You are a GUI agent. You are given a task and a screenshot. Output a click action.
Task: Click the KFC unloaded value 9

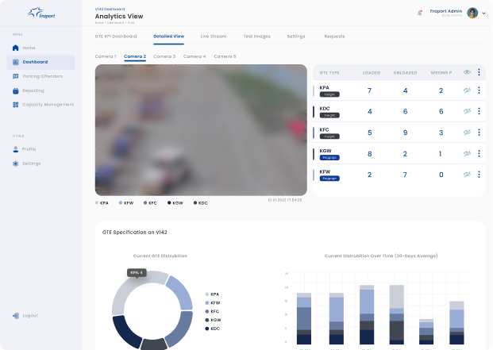tap(406, 133)
